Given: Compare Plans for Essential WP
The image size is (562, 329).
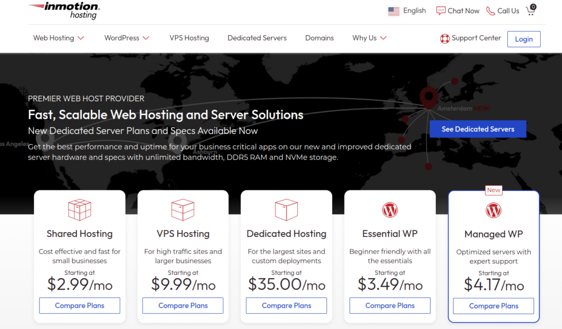Looking at the screenshot, I should (x=390, y=305).
